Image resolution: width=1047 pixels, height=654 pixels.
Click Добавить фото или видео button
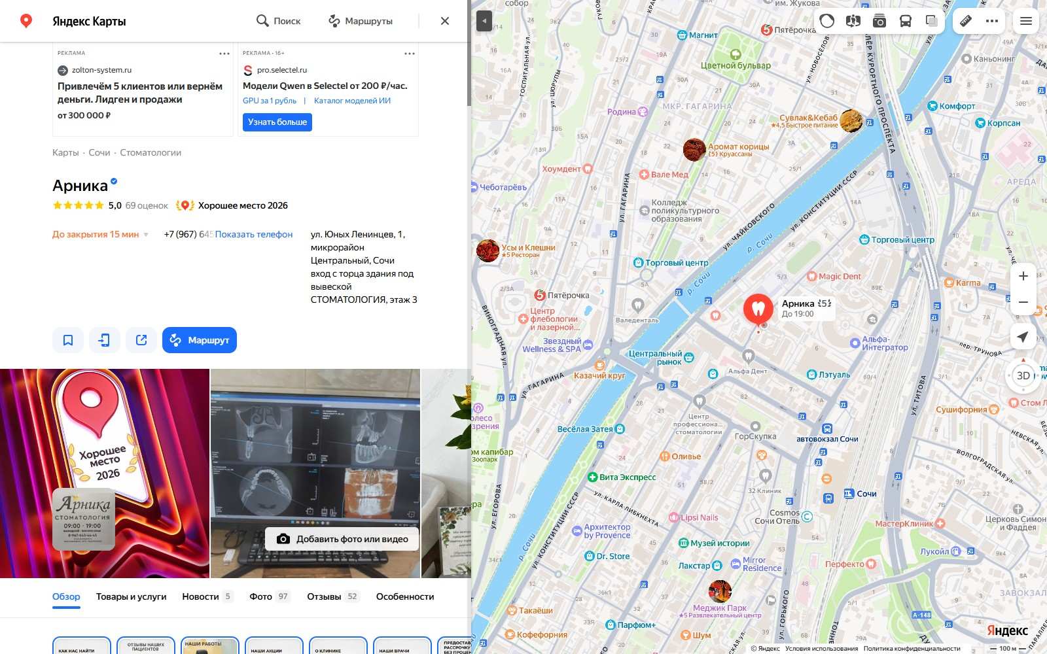(342, 539)
